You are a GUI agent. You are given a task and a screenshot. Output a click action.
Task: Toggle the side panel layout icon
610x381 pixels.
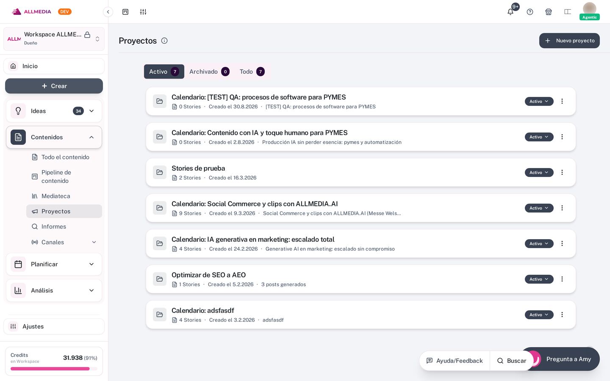[x=568, y=12]
